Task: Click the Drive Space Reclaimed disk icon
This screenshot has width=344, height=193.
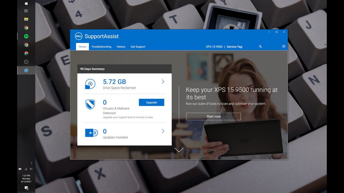Action: click(90, 84)
